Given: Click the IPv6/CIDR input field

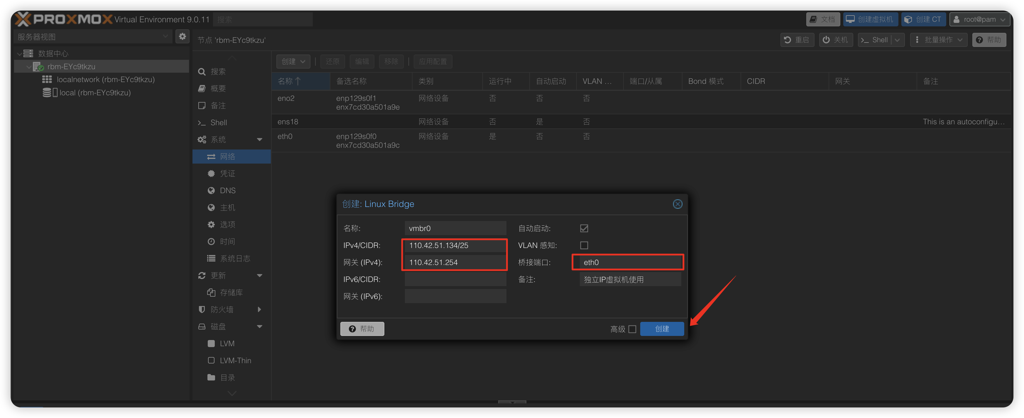Looking at the screenshot, I should [455, 279].
